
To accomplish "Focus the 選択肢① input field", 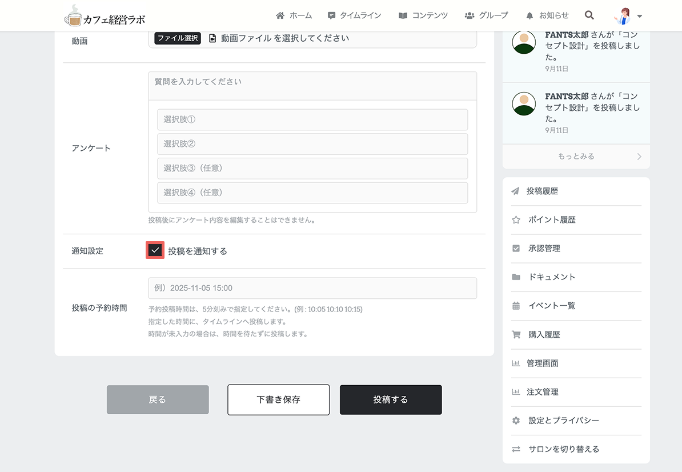I will pyautogui.click(x=312, y=119).
